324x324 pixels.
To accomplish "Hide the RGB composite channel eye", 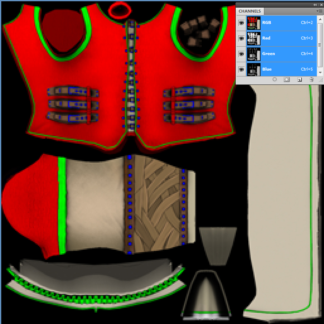I will tap(241, 23).
